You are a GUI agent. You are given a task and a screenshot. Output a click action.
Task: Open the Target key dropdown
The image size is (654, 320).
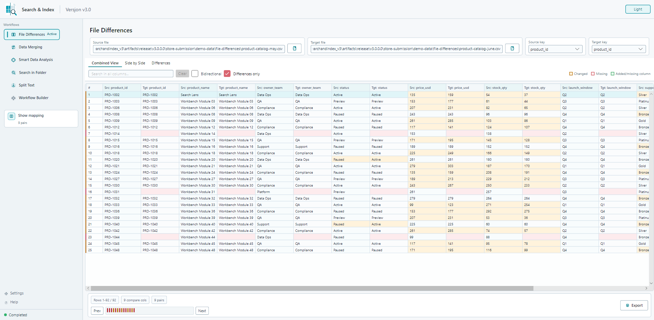pos(619,49)
